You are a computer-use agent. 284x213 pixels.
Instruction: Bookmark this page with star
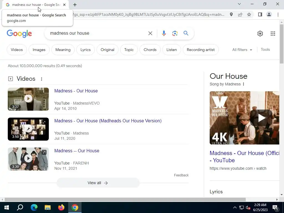(x=249, y=14)
